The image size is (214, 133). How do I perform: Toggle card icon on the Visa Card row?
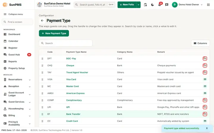(x=205, y=79)
